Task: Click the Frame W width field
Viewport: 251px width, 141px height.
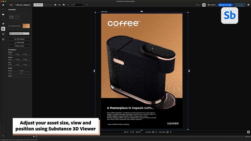Action: [x=14, y=70]
